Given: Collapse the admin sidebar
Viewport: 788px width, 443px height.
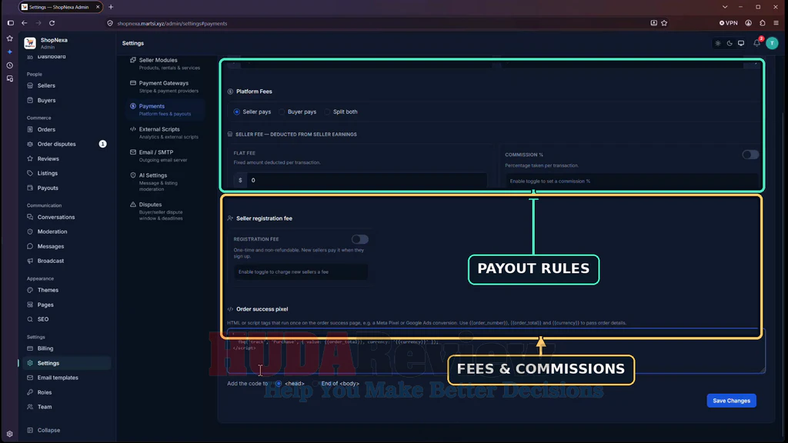Looking at the screenshot, I should (x=44, y=431).
